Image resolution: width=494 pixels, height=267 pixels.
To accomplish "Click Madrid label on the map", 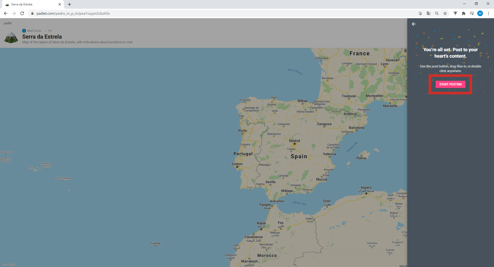I will (x=294, y=141).
